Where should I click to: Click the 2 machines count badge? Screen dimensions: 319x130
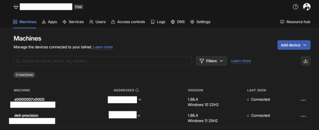(x=24, y=75)
